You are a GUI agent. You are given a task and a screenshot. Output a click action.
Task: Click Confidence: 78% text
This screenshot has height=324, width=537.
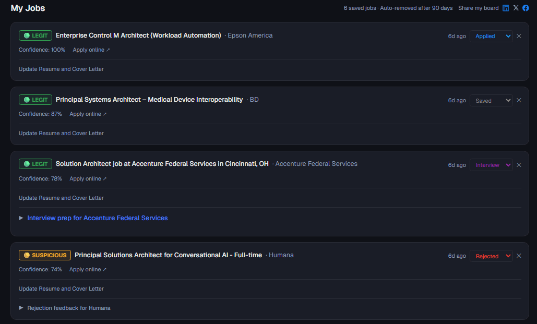tap(40, 179)
